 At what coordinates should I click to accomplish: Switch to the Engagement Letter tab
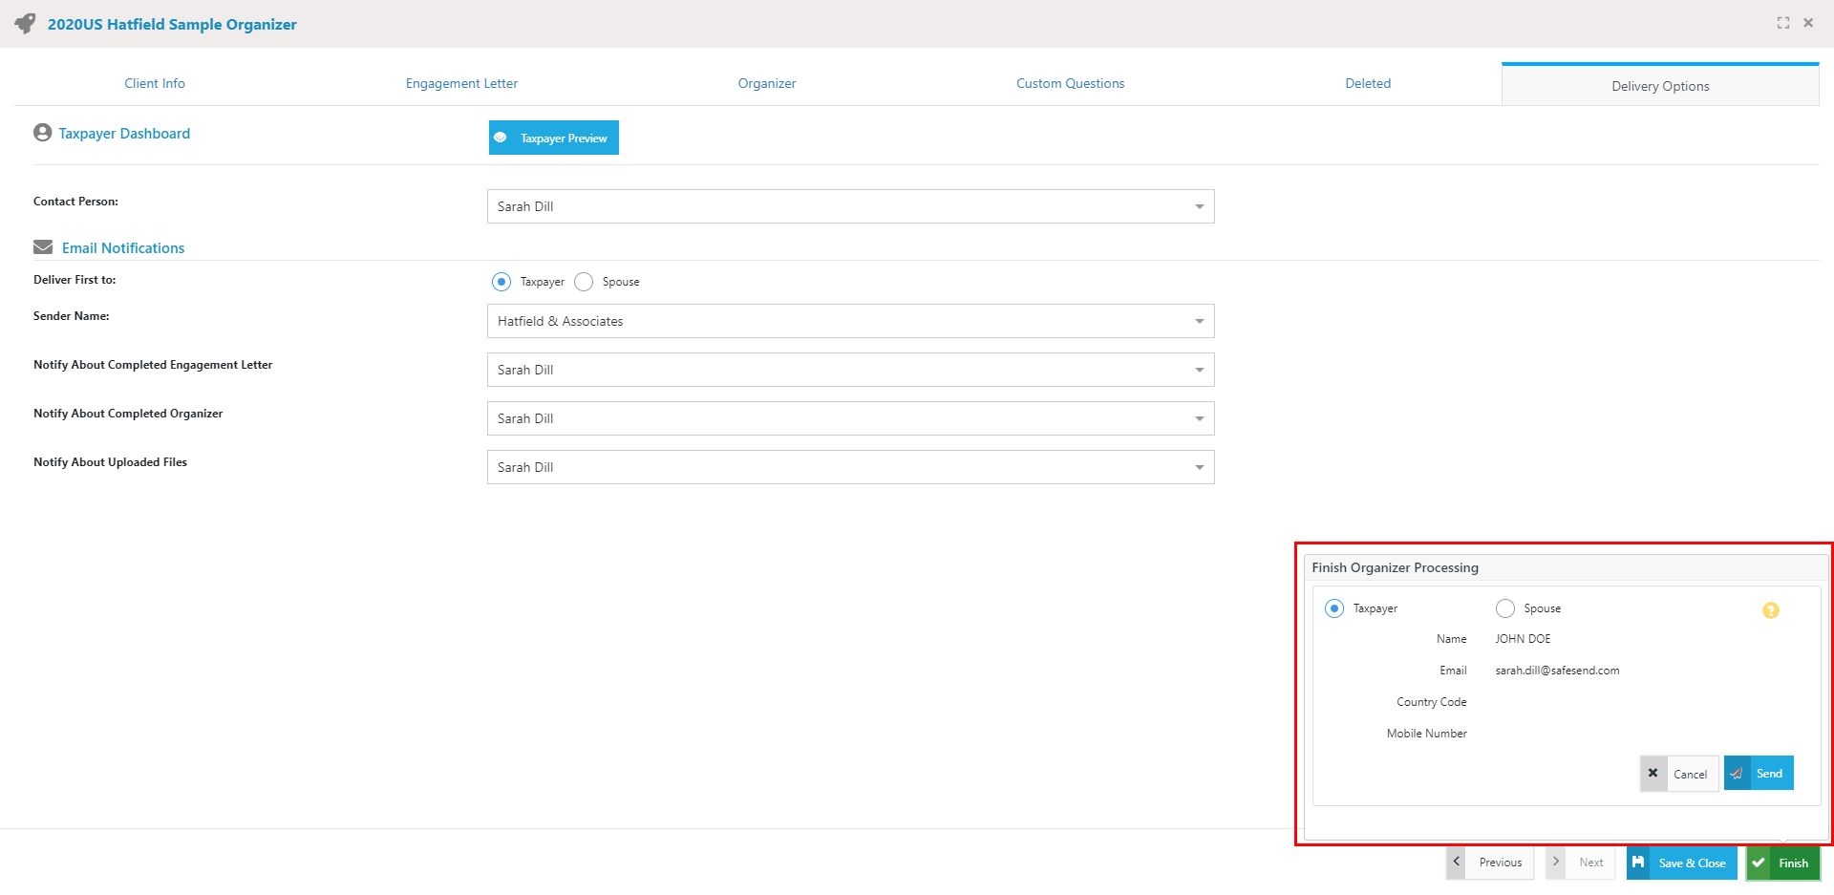[x=461, y=83]
